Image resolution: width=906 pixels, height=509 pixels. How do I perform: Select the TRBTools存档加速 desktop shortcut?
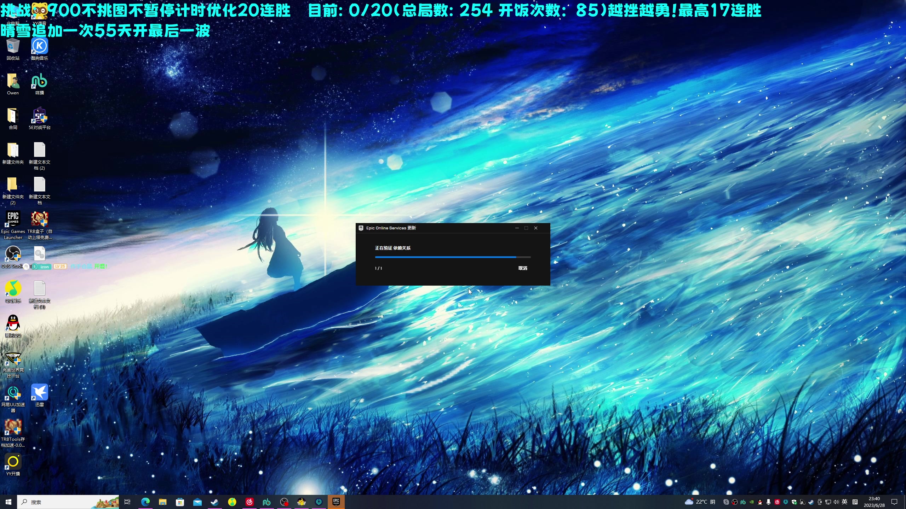pyautogui.click(x=13, y=433)
